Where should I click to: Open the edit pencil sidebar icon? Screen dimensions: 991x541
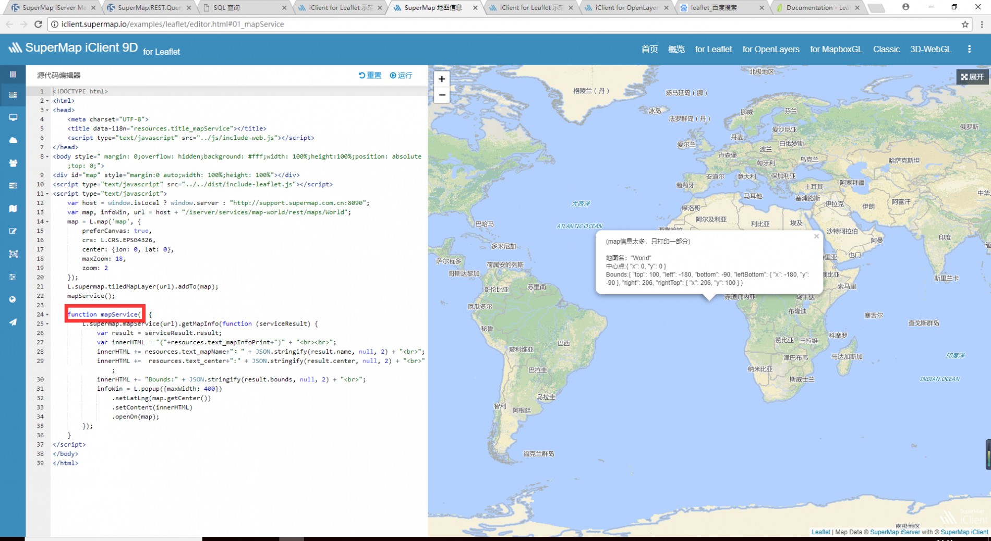click(x=13, y=231)
